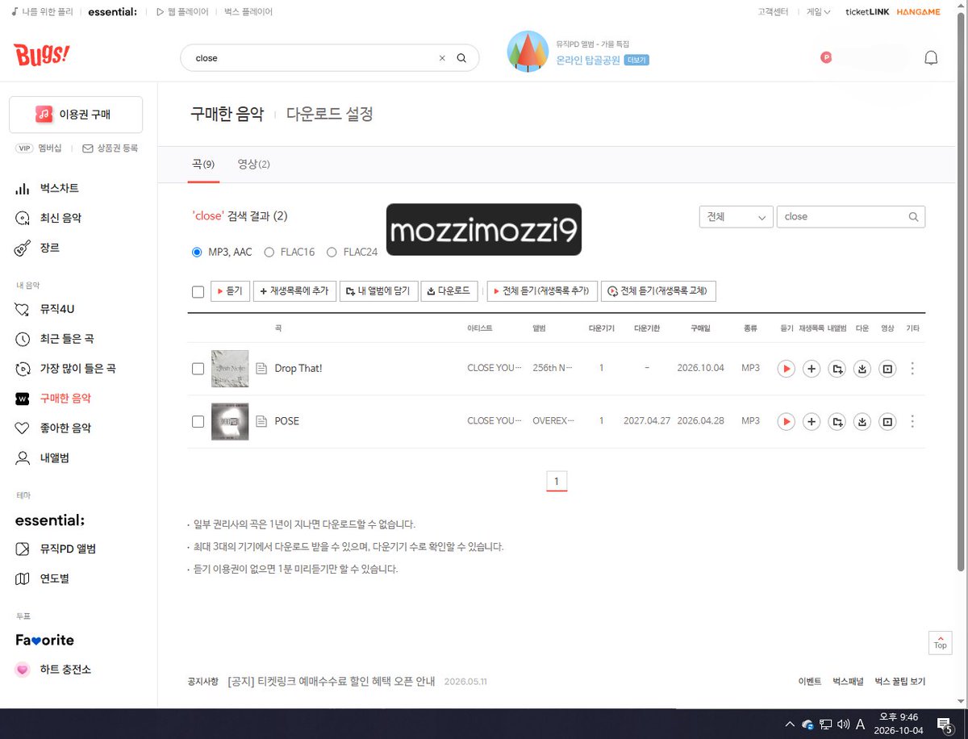Screen dimensions: 968x739
Task: Open the notifications bell
Action: pos(931,58)
